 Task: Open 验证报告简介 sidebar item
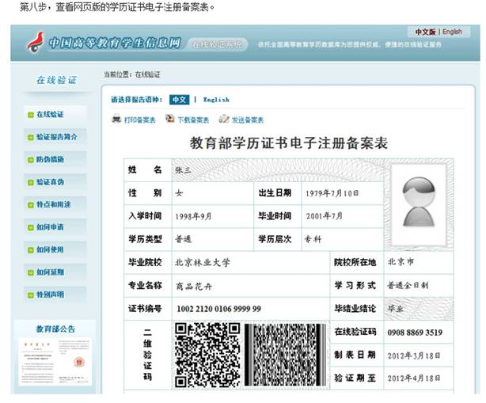(x=57, y=137)
